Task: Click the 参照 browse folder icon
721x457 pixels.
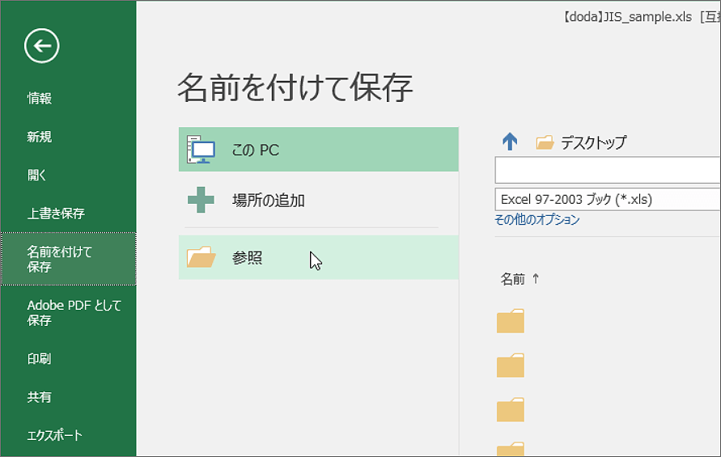Action: point(201,257)
